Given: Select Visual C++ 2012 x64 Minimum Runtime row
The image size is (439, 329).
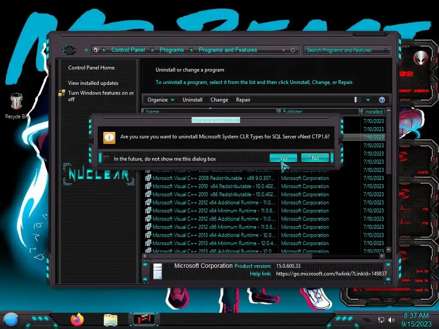Looking at the screenshot, I should 264,210.
